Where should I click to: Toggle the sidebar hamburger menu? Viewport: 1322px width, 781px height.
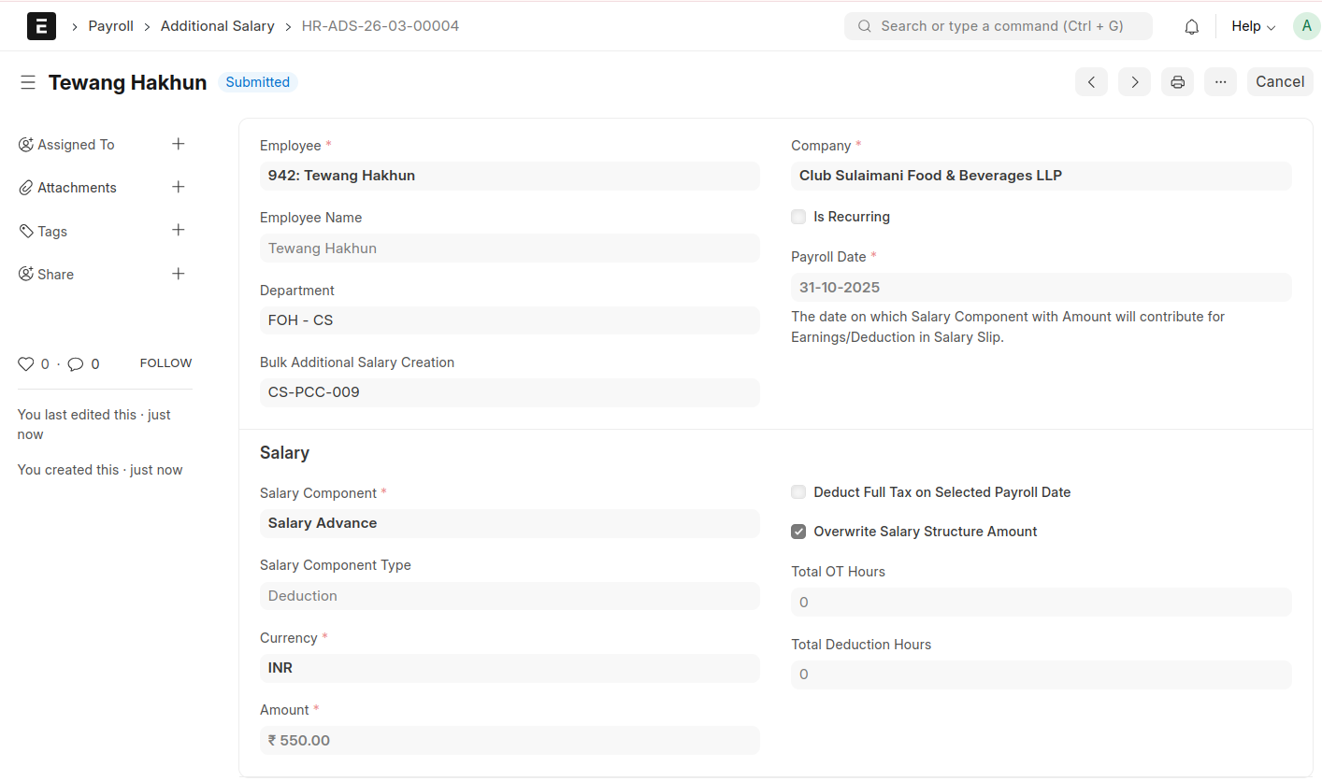coord(28,82)
